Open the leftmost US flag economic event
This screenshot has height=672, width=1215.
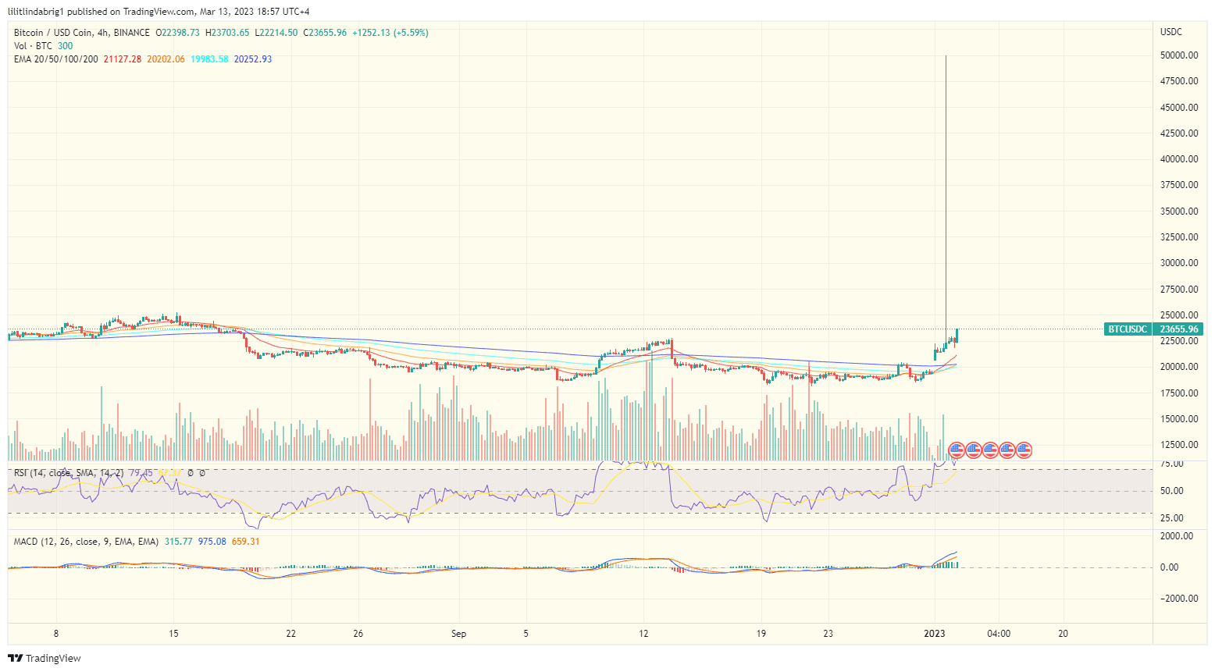957,450
